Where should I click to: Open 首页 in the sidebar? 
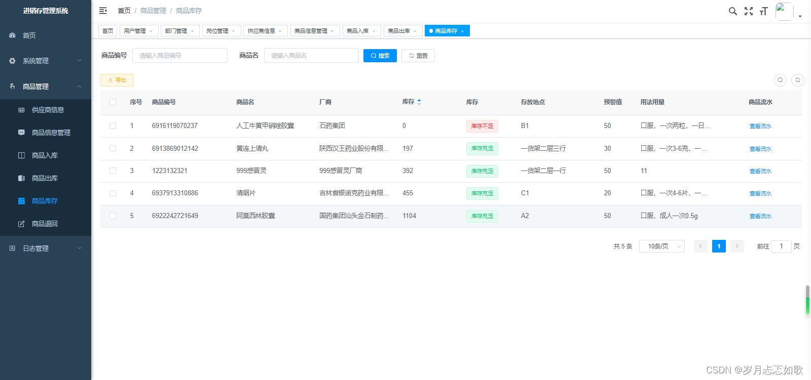[46, 35]
